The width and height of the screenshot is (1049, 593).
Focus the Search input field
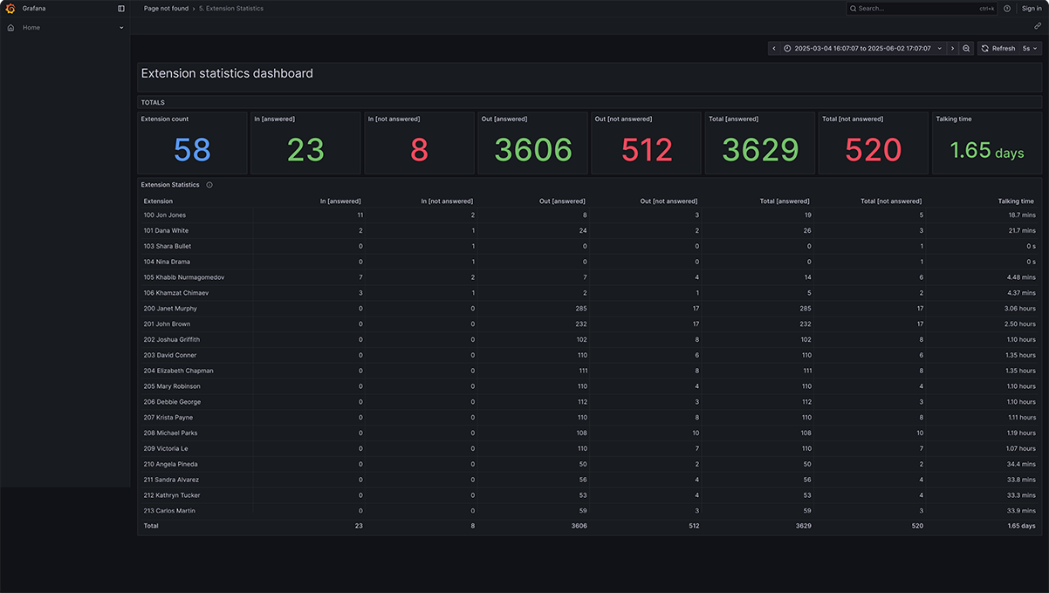coord(916,9)
